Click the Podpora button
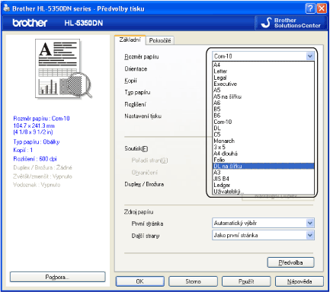The image size is (330, 292). coord(58,277)
